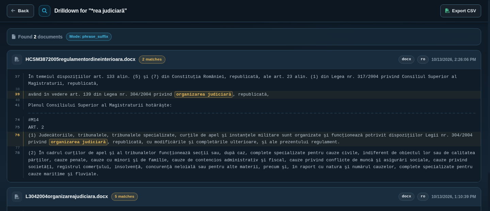Open the search magnifier icon

45,11
